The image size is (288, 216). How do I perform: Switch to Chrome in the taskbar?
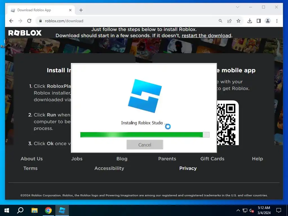pos(48,210)
